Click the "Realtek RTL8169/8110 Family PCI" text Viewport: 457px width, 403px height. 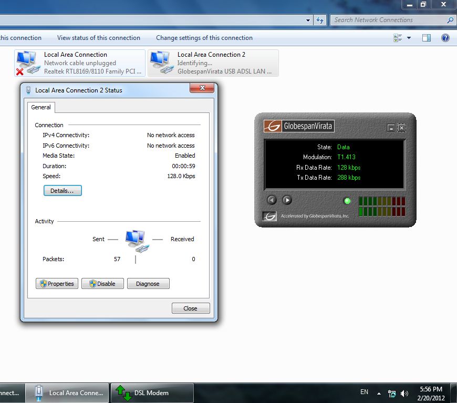click(x=92, y=71)
